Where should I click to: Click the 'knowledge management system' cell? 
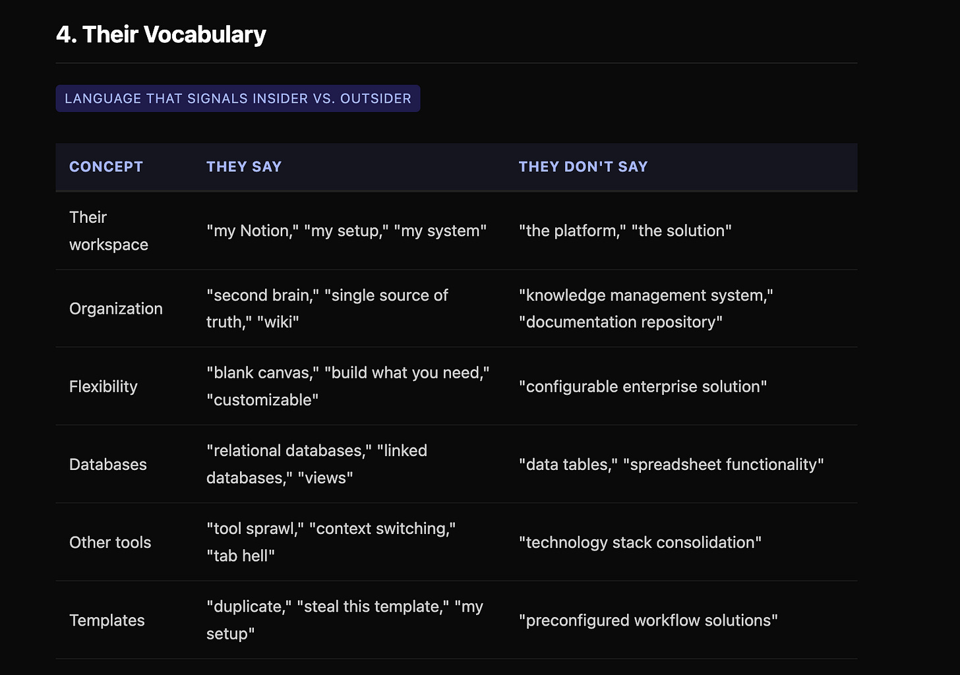[x=646, y=308]
